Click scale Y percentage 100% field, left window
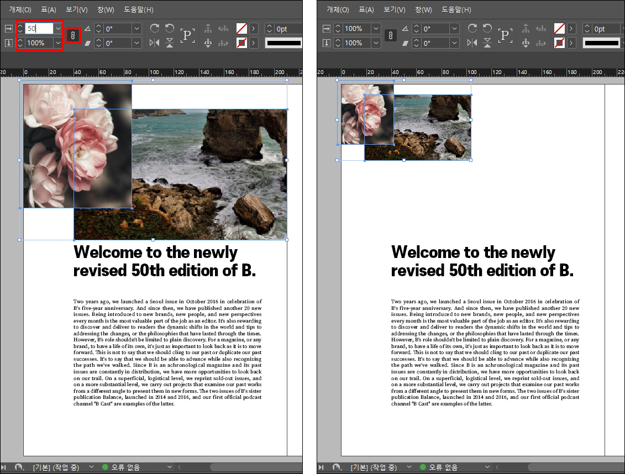 tap(39, 43)
